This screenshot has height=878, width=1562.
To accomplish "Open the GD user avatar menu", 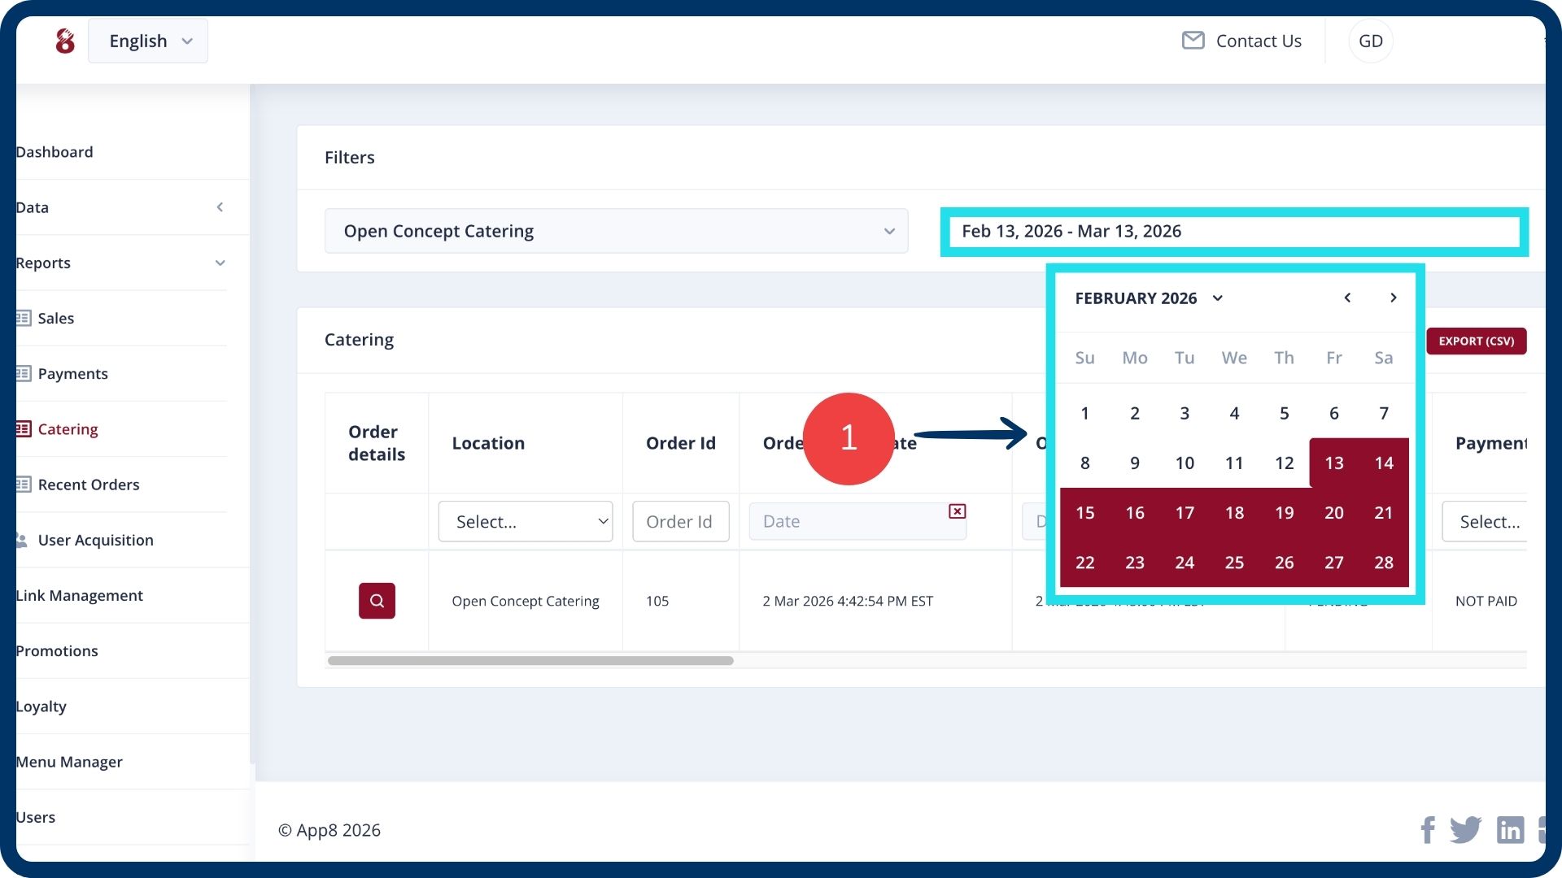I will point(1370,41).
